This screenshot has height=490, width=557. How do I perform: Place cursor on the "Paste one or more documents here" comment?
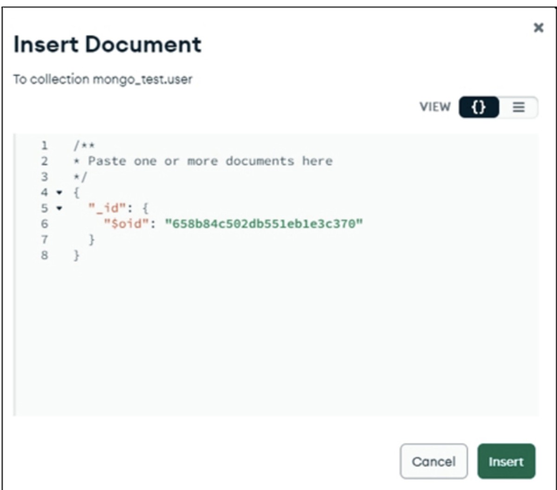pos(210,161)
